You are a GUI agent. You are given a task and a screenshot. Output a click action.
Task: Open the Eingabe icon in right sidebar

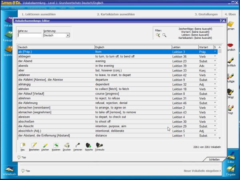[231, 169]
